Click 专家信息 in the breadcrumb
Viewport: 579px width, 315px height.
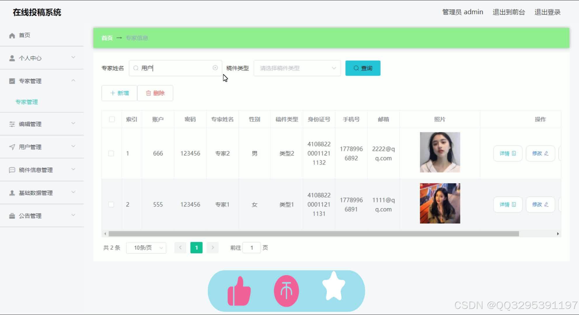(137, 38)
